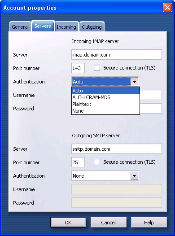Open the Outgoing tab
This screenshot has width=175, height=236.
tap(92, 27)
